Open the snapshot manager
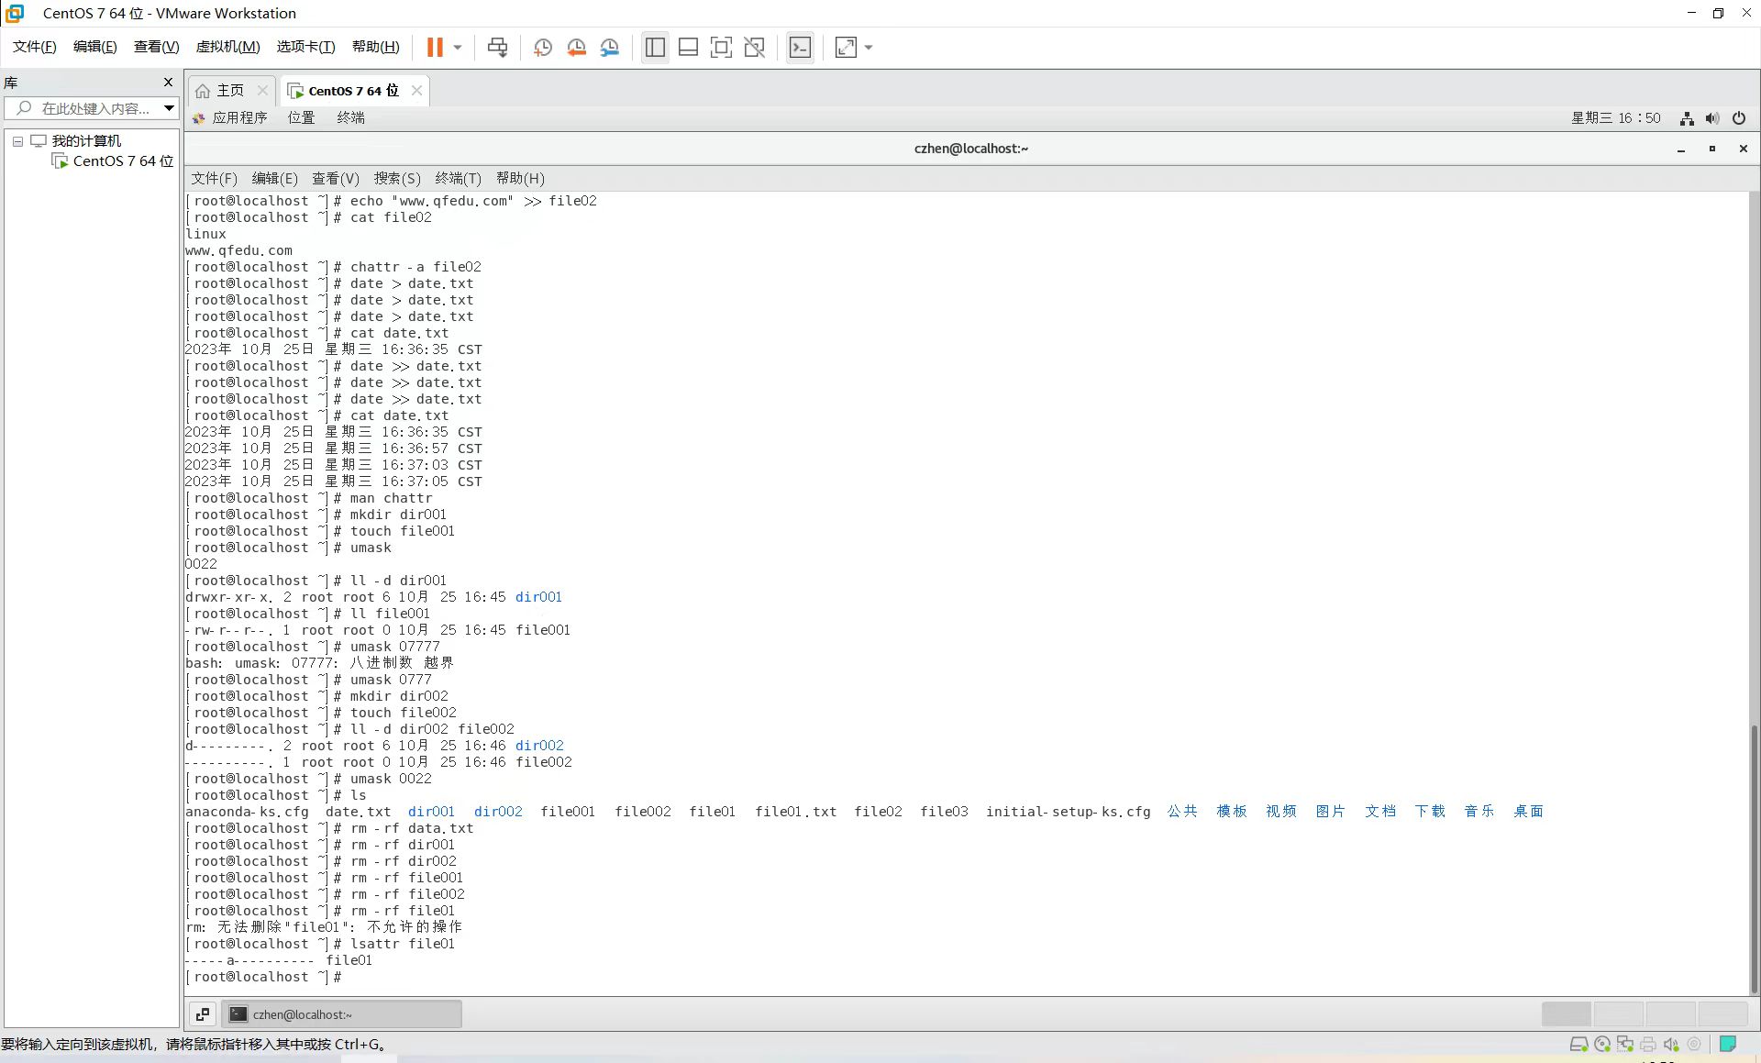Viewport: 1761px width, 1063px height. [610, 48]
